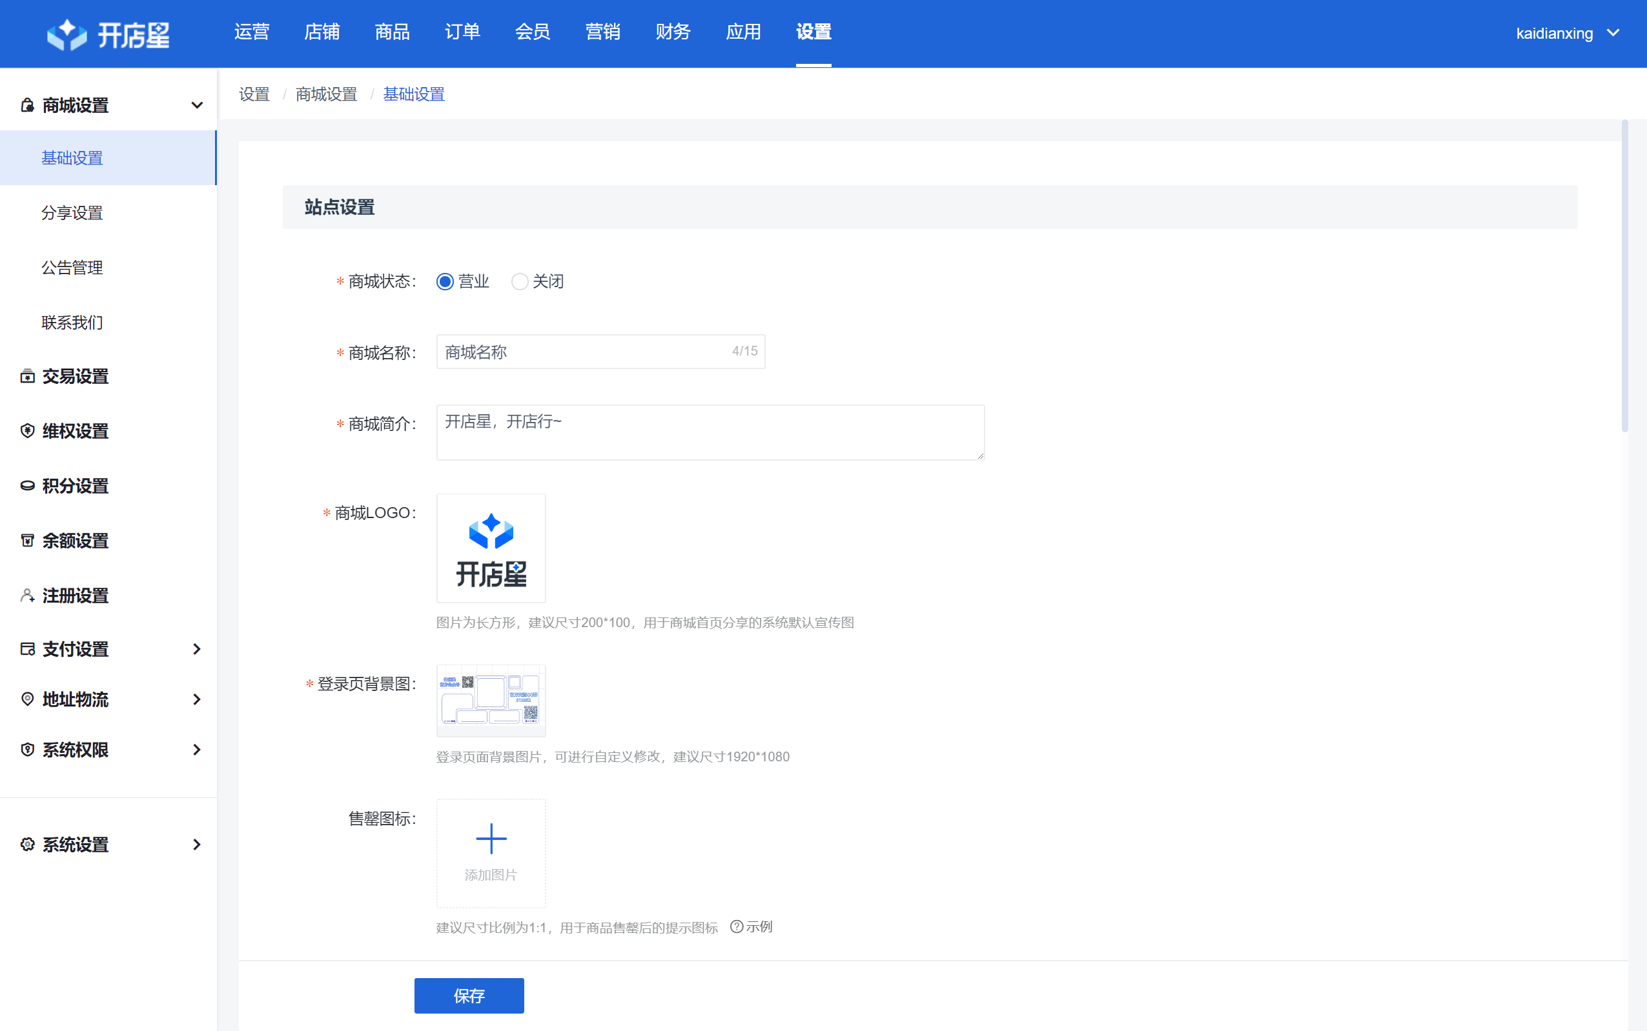This screenshot has height=1031, width=1647.
Task: Open 分享设置 in the sidebar
Action: tap(72, 213)
